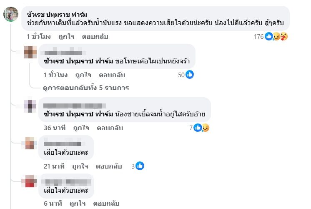Open reaction icons next to count 7
311x209 pixels.
click(x=201, y=128)
